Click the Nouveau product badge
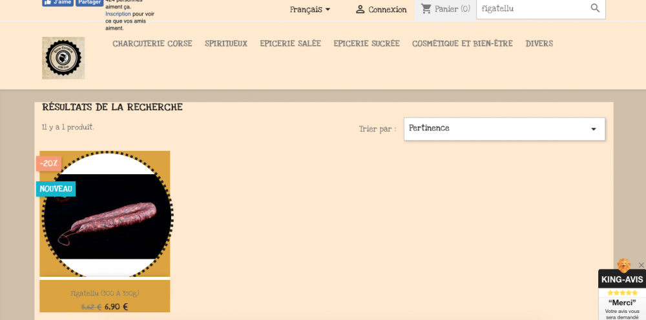The width and height of the screenshot is (646, 320). [56, 189]
